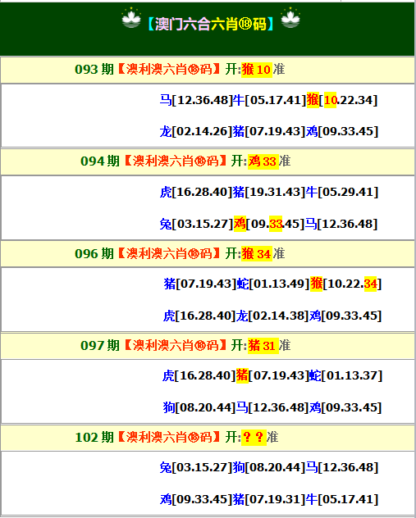Click the red 【澳利澳六肖⑱码】 text in the 102 row

click(169, 437)
